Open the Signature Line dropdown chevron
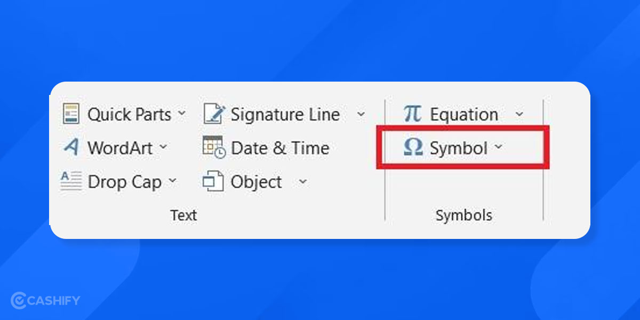 (x=362, y=114)
